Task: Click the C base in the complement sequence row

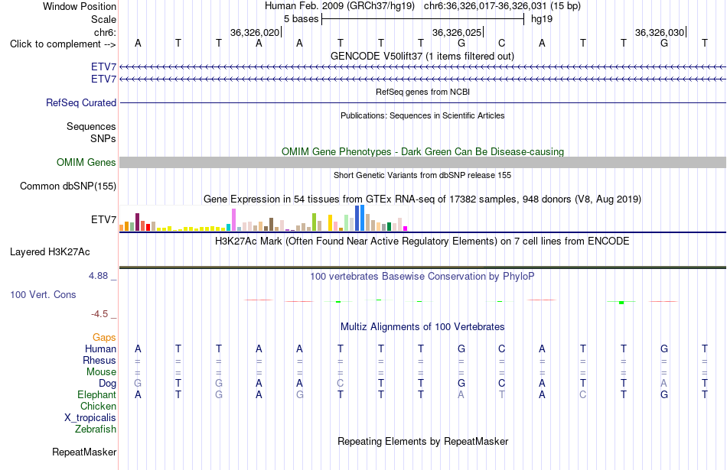Action: 501,43
